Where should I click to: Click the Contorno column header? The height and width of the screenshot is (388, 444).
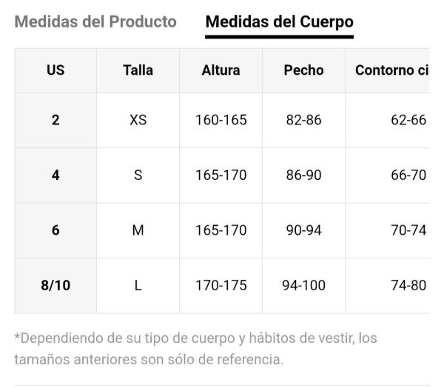coord(391,70)
